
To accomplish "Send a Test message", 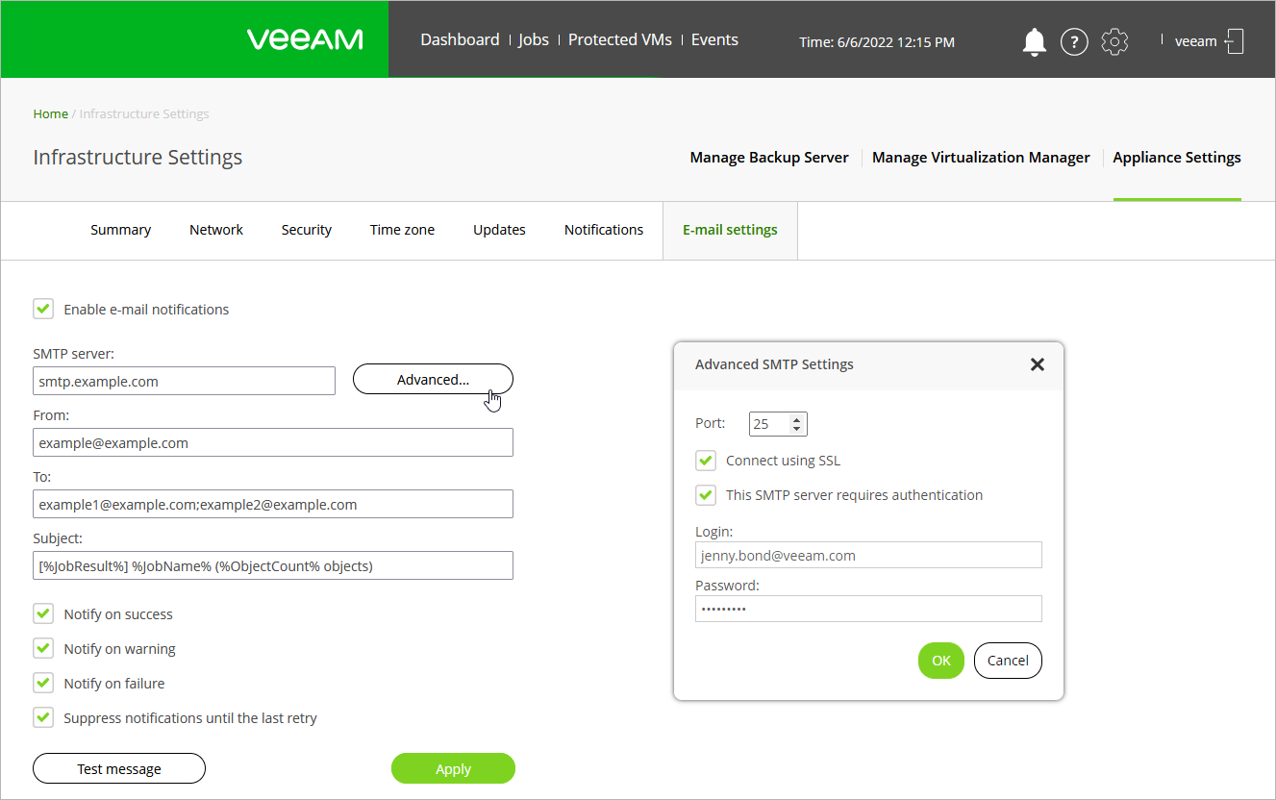I will click(x=119, y=768).
